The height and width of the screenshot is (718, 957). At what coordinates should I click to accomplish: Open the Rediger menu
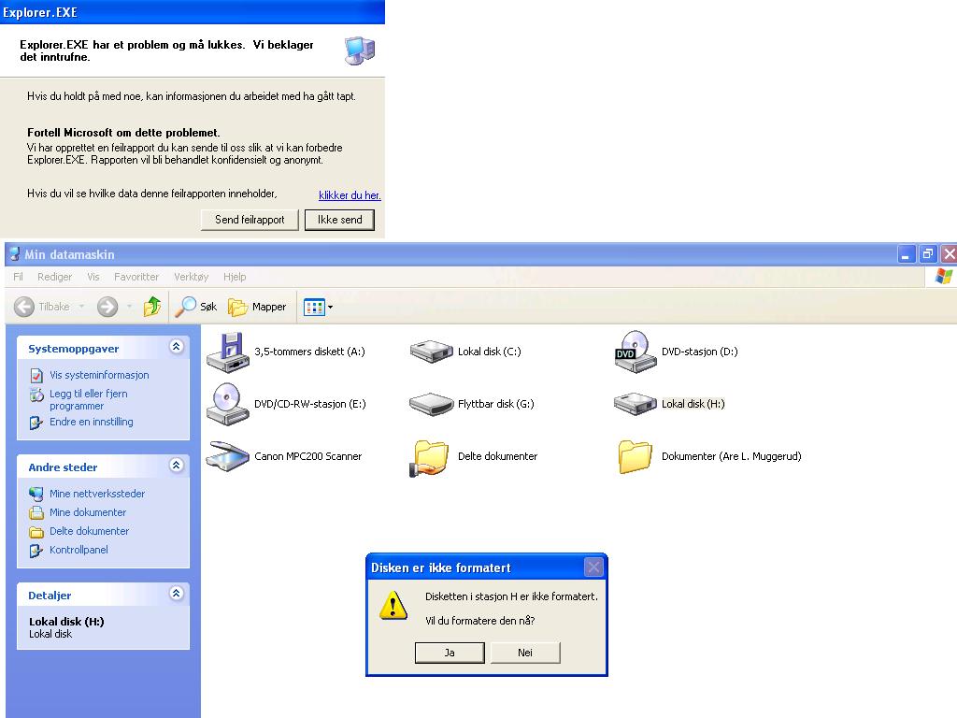55,277
